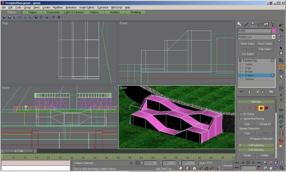Select the Move transform tool icon
The height and width of the screenshot is (172, 286).
pos(281,67)
